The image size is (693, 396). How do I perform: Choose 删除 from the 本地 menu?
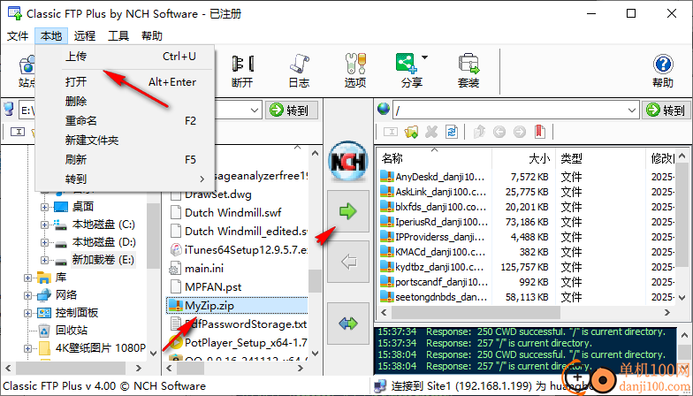point(126,101)
